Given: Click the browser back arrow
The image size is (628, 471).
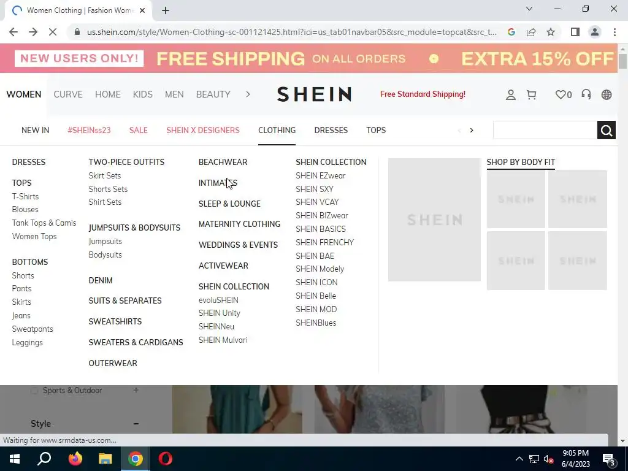Looking at the screenshot, I should point(13,32).
